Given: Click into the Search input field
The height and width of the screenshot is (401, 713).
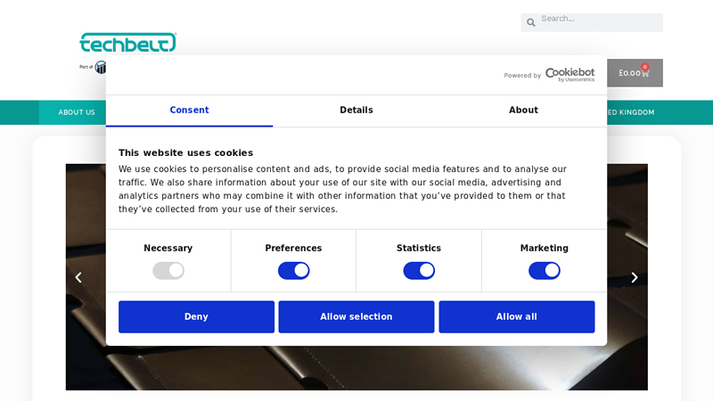Looking at the screenshot, I should tap(599, 21).
